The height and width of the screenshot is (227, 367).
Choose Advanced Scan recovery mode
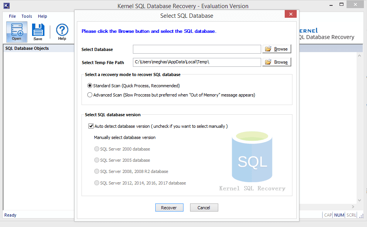[x=90, y=95]
